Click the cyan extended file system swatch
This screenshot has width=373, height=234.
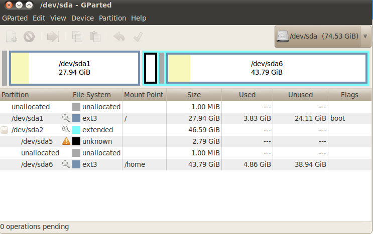[76, 130]
